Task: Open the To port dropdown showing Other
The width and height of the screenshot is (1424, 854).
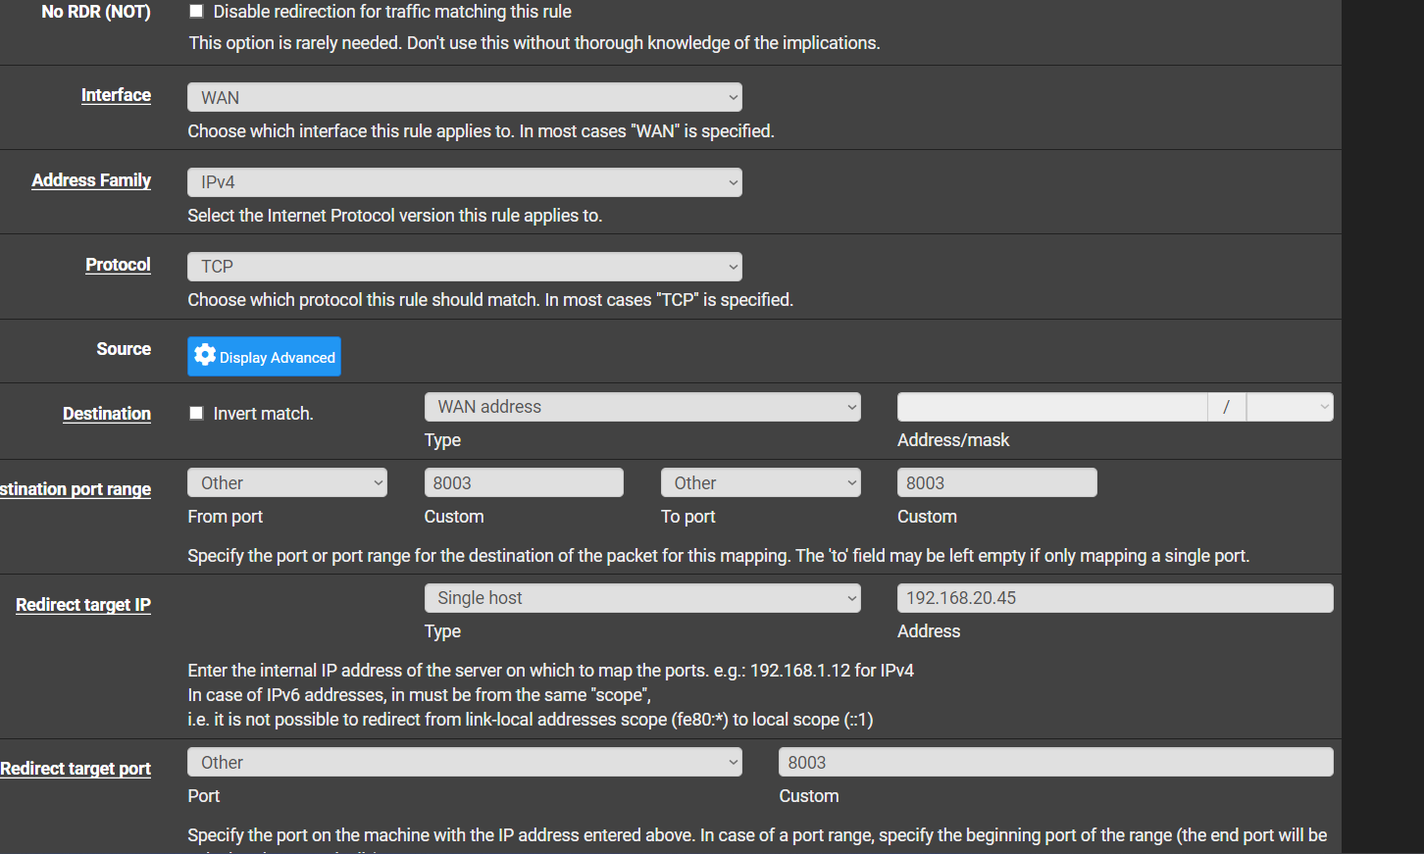Action: pyautogui.click(x=761, y=482)
